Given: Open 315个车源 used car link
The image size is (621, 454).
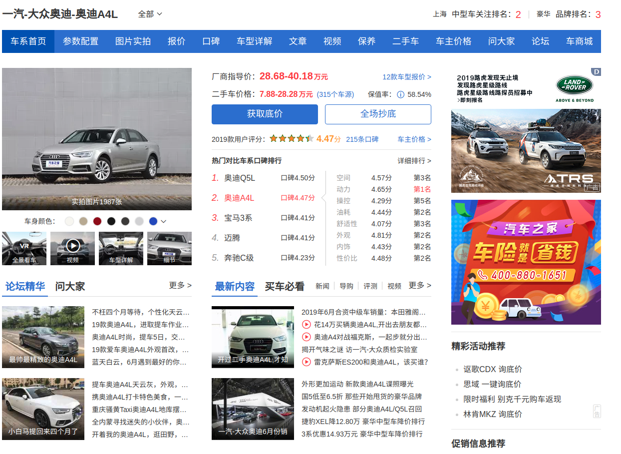Looking at the screenshot, I should pos(335,94).
